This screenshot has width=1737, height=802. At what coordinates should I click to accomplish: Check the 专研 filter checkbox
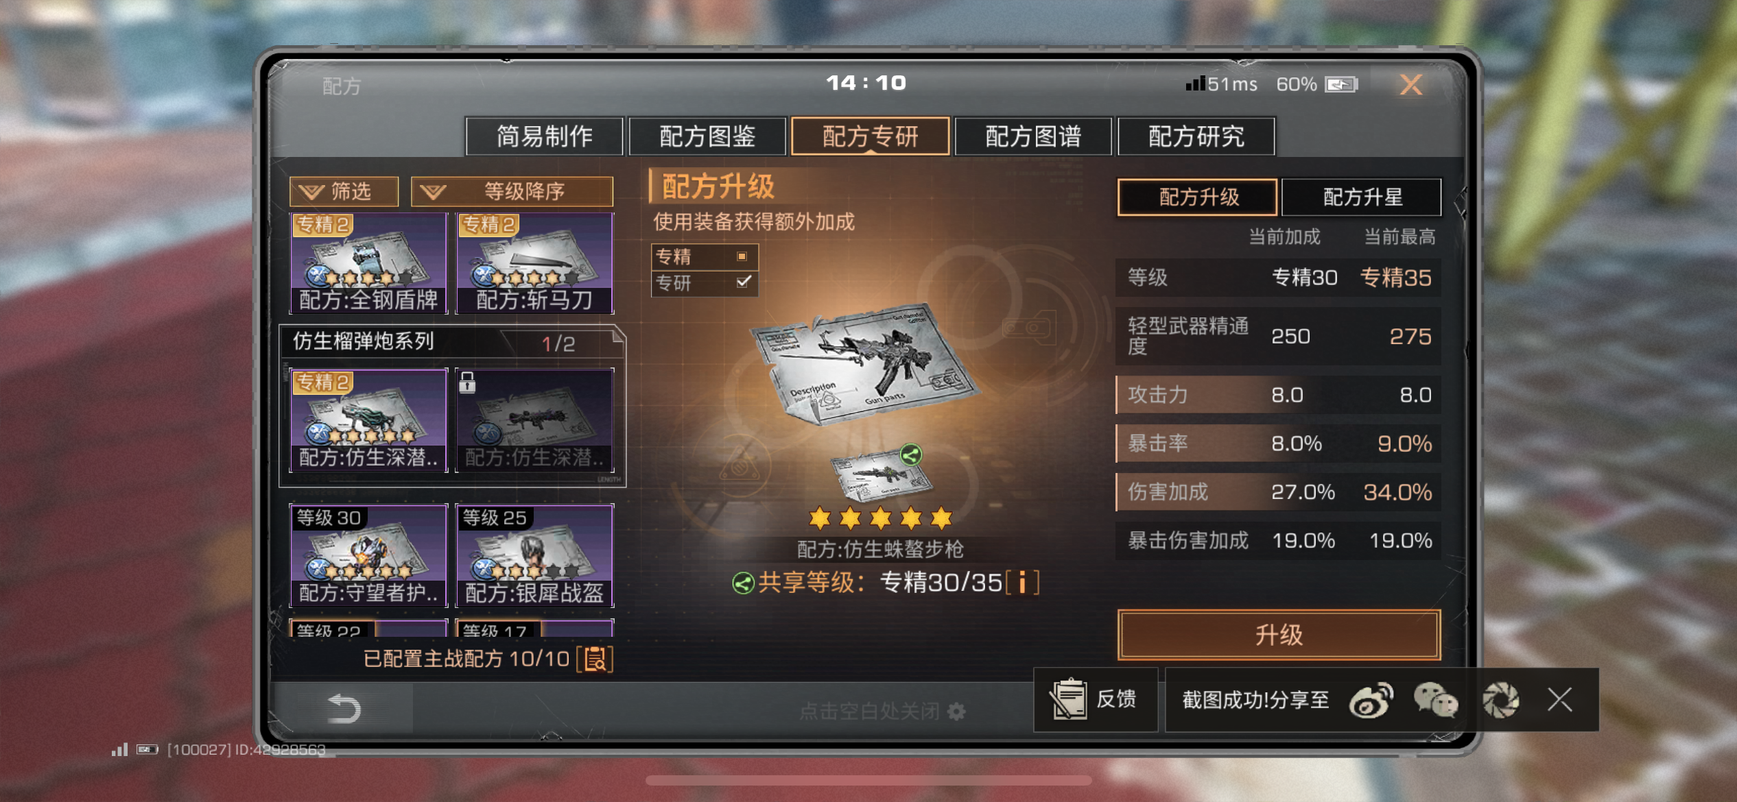pos(744,282)
